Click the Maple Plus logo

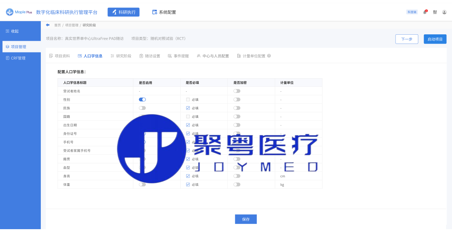tap(19, 12)
